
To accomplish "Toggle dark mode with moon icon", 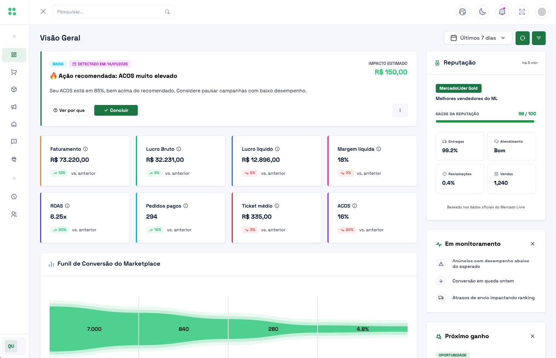I will click(482, 12).
